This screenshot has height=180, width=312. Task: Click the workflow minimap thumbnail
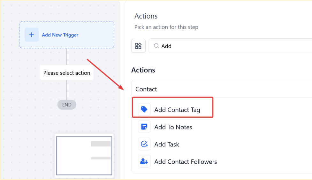(84, 156)
